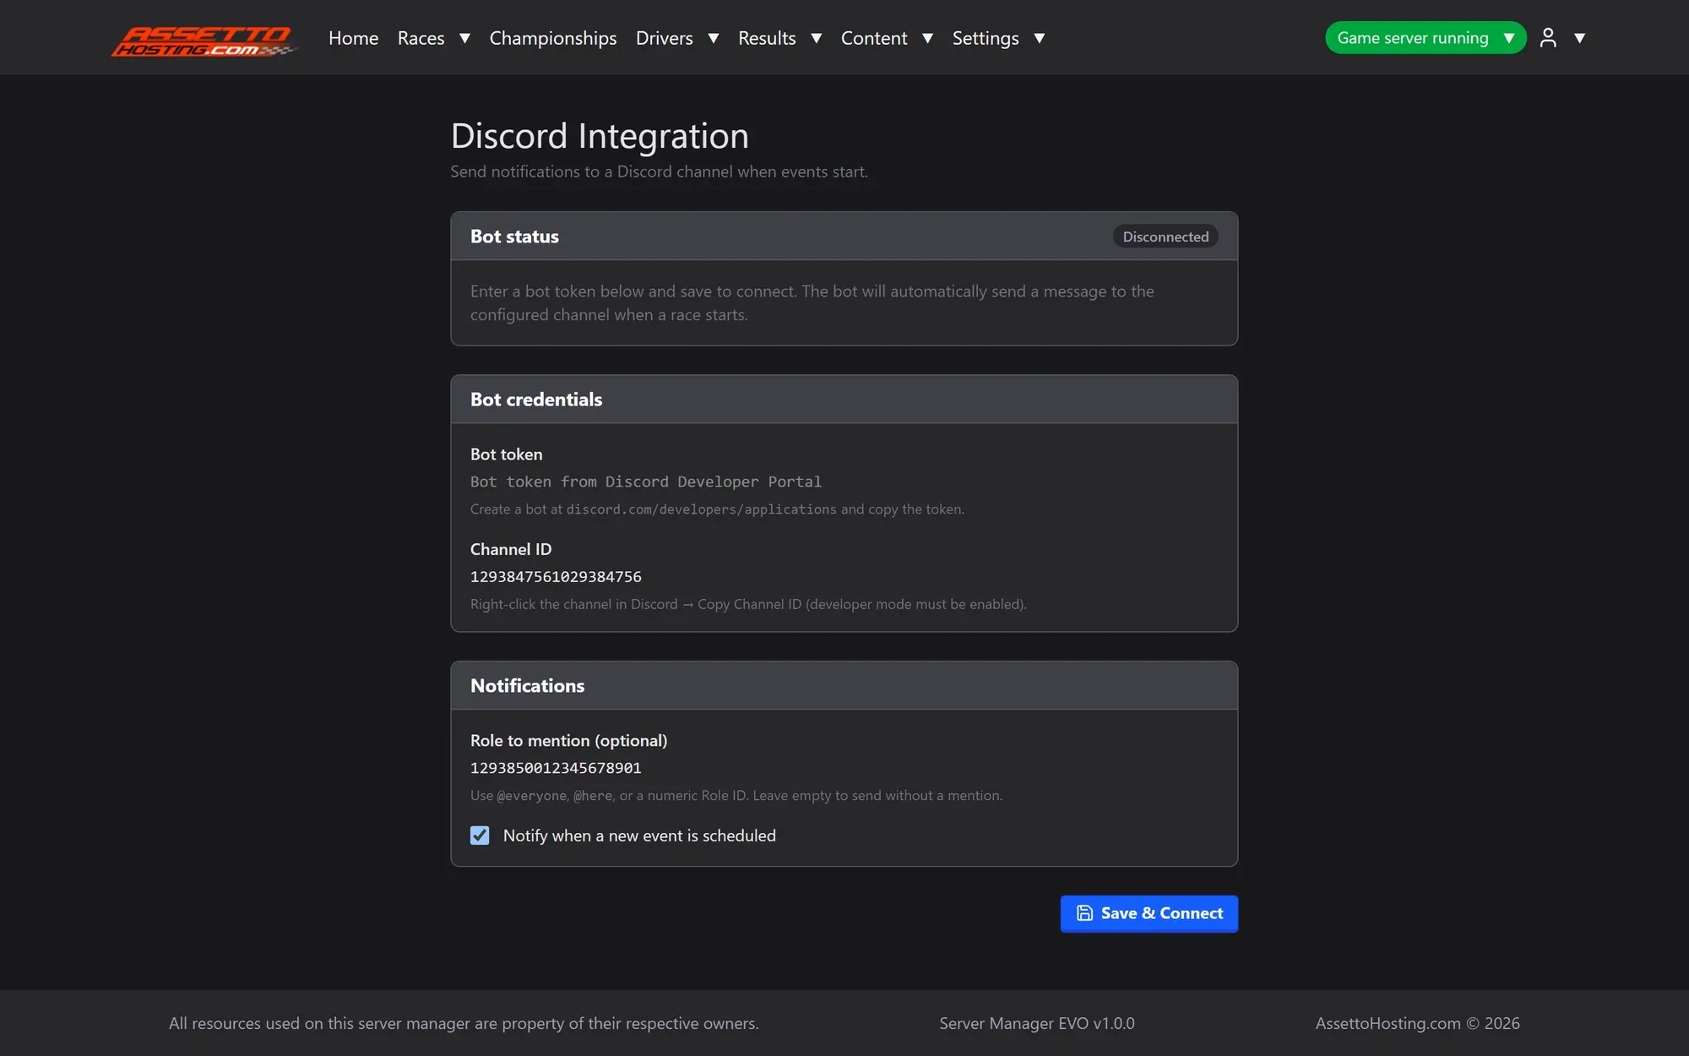Viewport: 1689px width, 1056px height.
Task: Click the AssettoHosting.com logo
Action: point(204,39)
